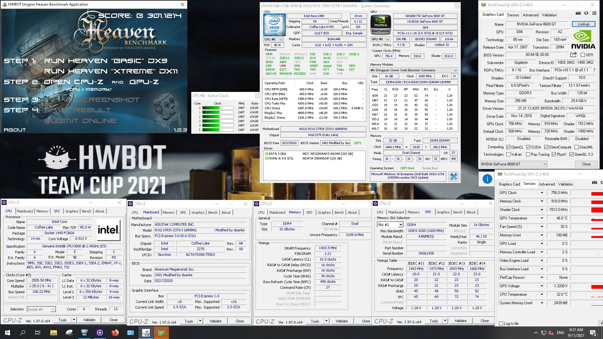Click BIOS export share icon in GPU-Z
Image resolution: width=603 pixels, height=339 pixels.
coord(573,55)
